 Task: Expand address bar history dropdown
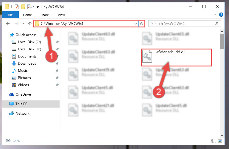pos(136,24)
